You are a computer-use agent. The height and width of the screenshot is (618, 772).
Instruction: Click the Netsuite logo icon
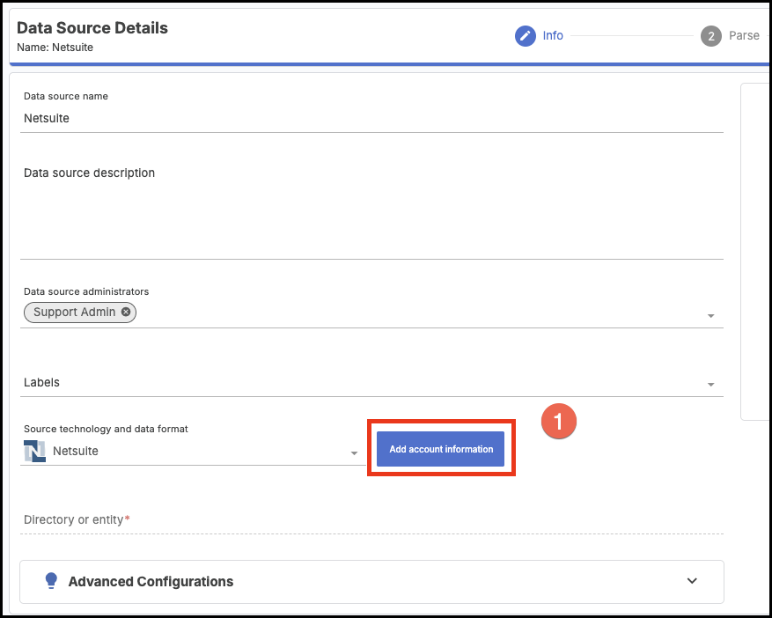[x=34, y=452]
